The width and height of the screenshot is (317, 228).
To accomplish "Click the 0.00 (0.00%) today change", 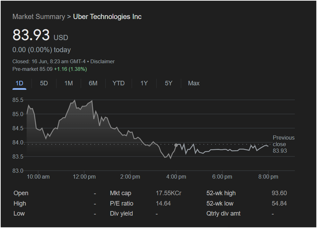I will pyautogui.click(x=42, y=50).
